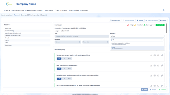
Task: Click the scrollbar down arrow
Action: point(167,86)
